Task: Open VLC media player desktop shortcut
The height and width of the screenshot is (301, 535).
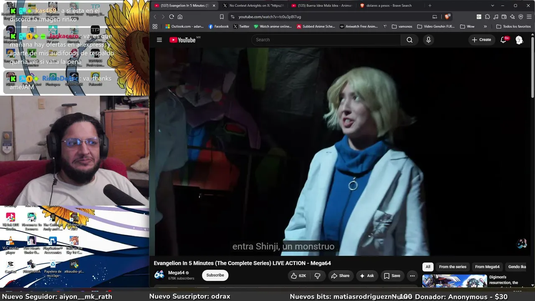Action: point(10,246)
